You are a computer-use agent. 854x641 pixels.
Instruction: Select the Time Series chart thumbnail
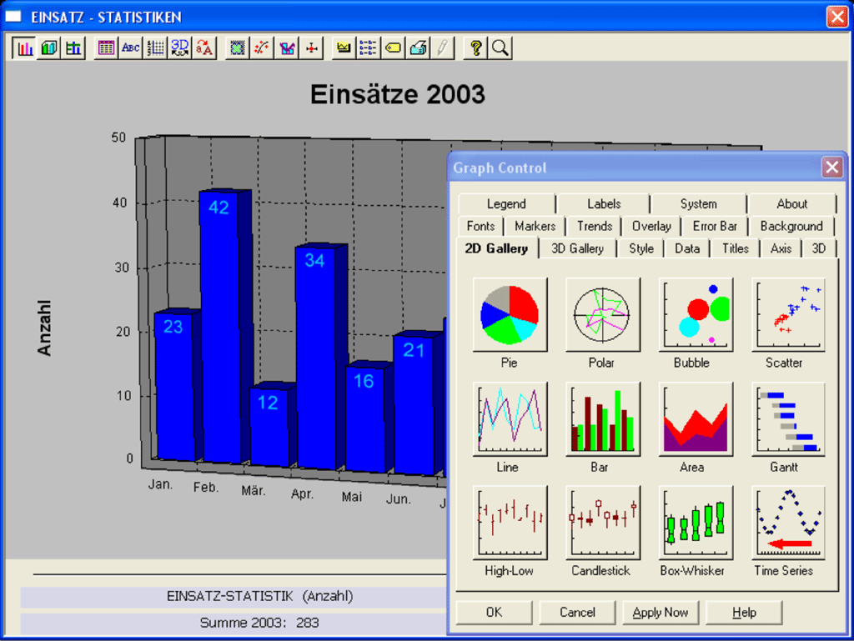click(x=788, y=523)
